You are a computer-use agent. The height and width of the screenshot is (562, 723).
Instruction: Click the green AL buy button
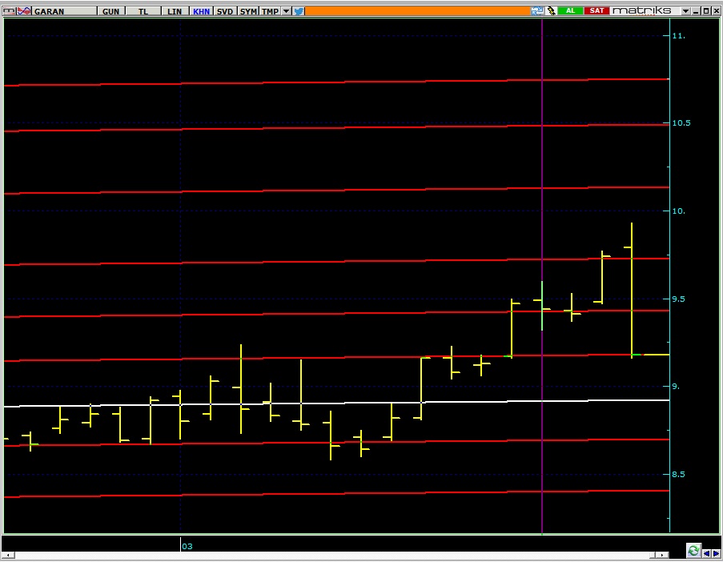click(x=570, y=10)
